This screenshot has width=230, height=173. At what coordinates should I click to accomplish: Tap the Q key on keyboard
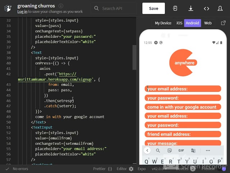point(147,161)
